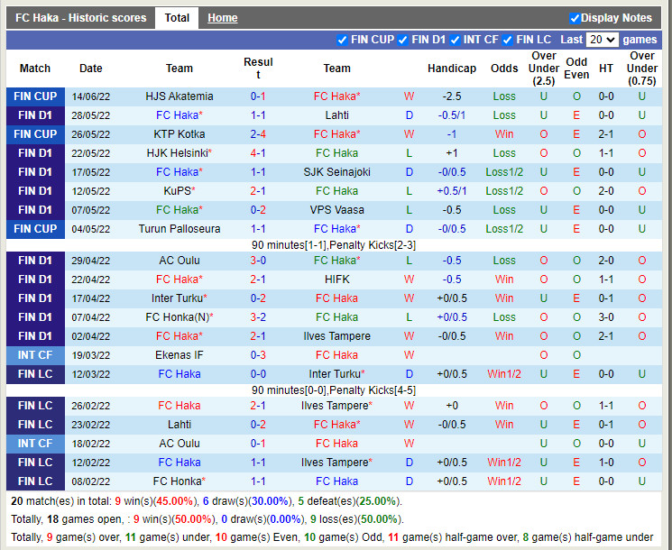View the 4-1 match result score

tap(258, 153)
